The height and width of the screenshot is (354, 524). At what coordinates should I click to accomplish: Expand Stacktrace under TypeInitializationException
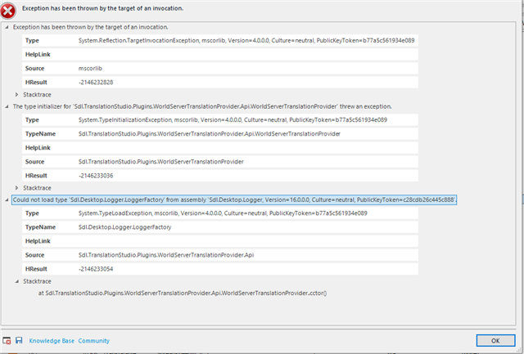pyautogui.click(x=16, y=188)
